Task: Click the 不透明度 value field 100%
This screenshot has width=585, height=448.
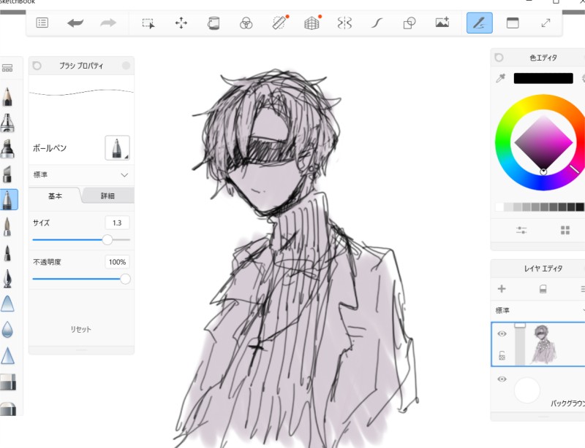Action: pyautogui.click(x=117, y=262)
